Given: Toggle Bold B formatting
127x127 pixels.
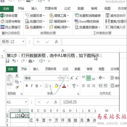Looking at the screenshot, I should (x=27, y=86).
